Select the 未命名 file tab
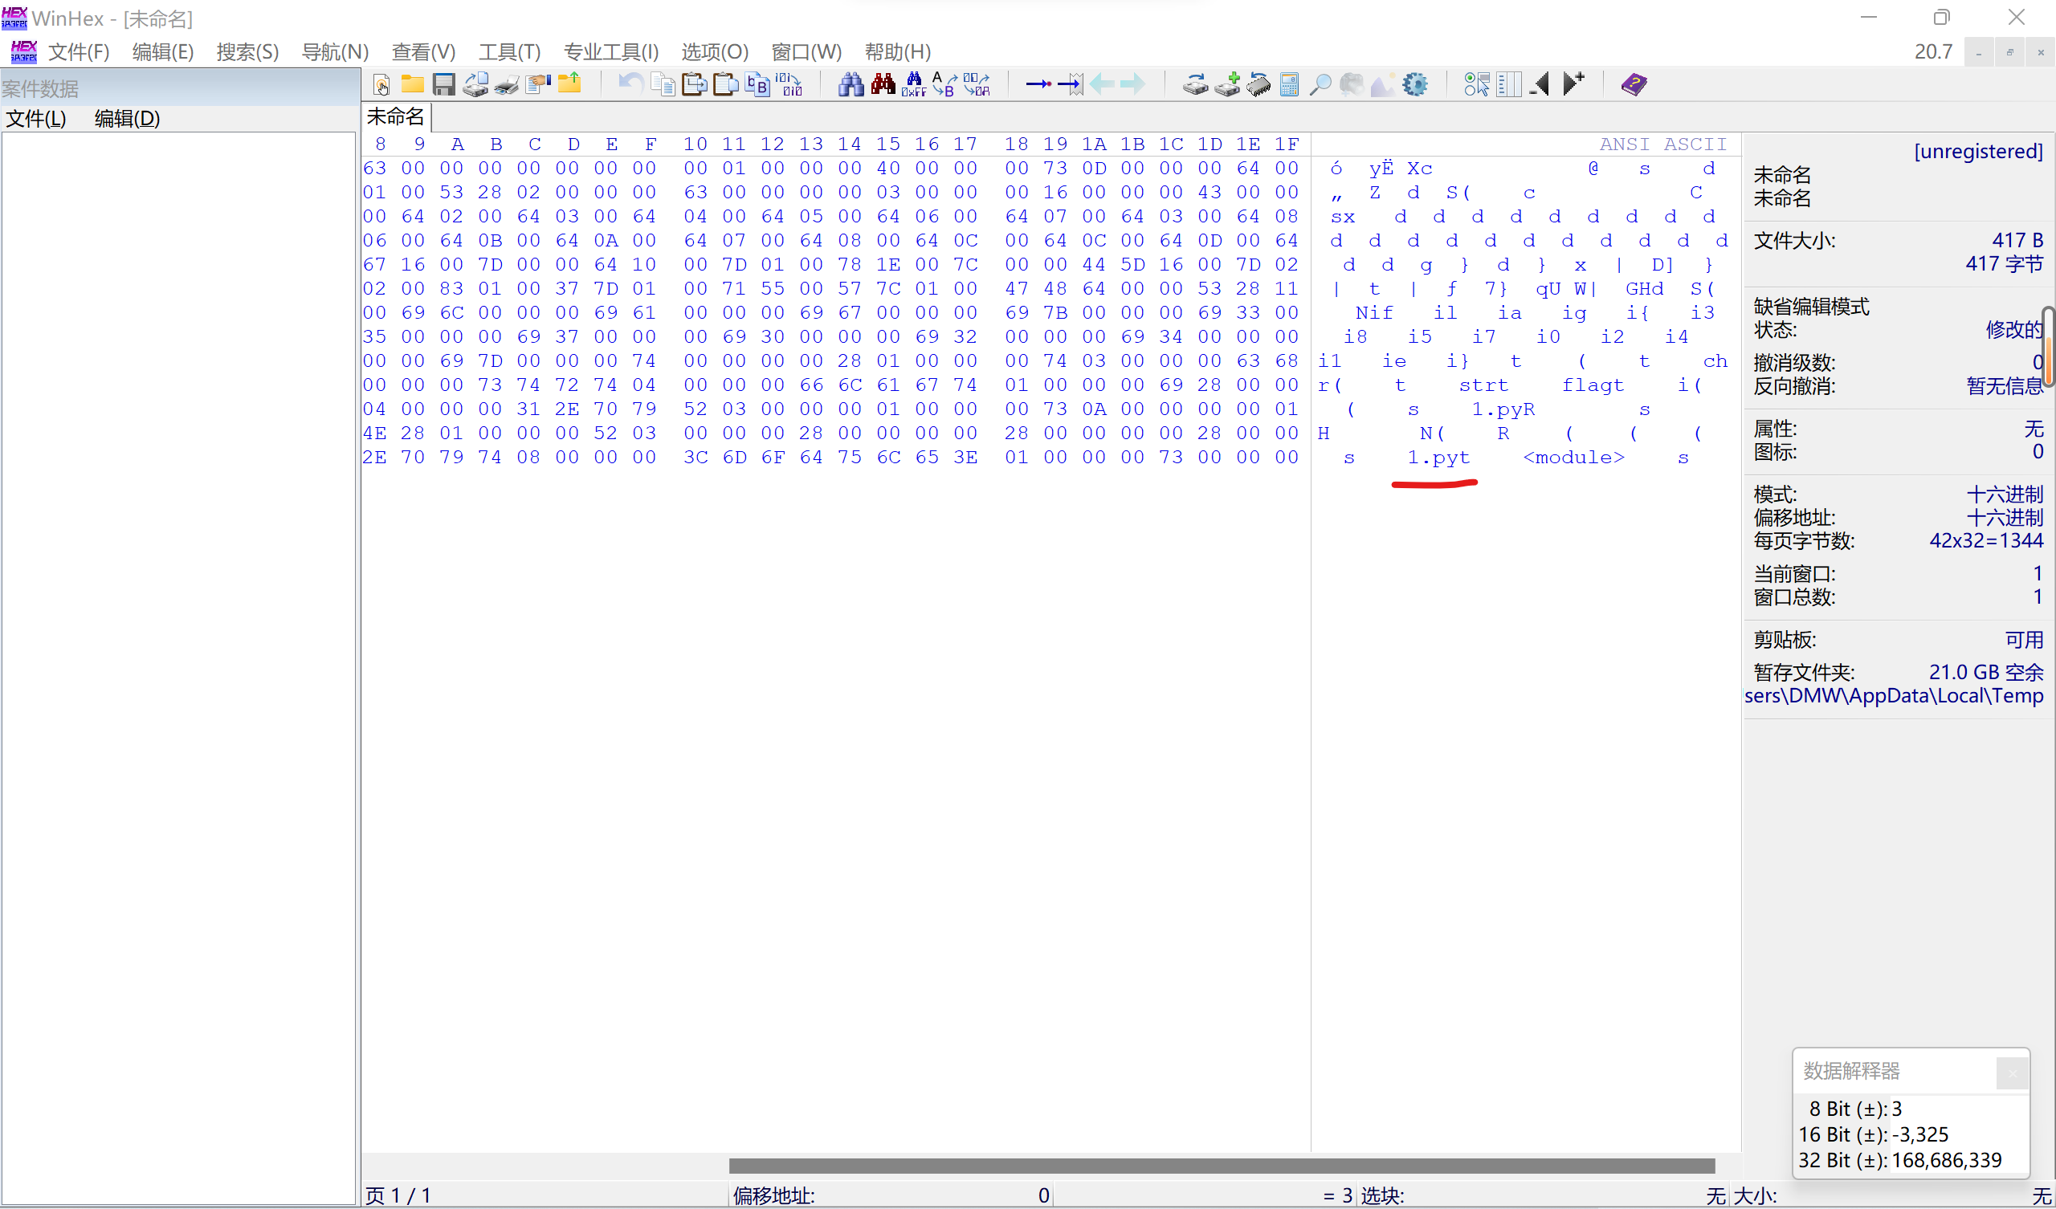 (x=396, y=116)
